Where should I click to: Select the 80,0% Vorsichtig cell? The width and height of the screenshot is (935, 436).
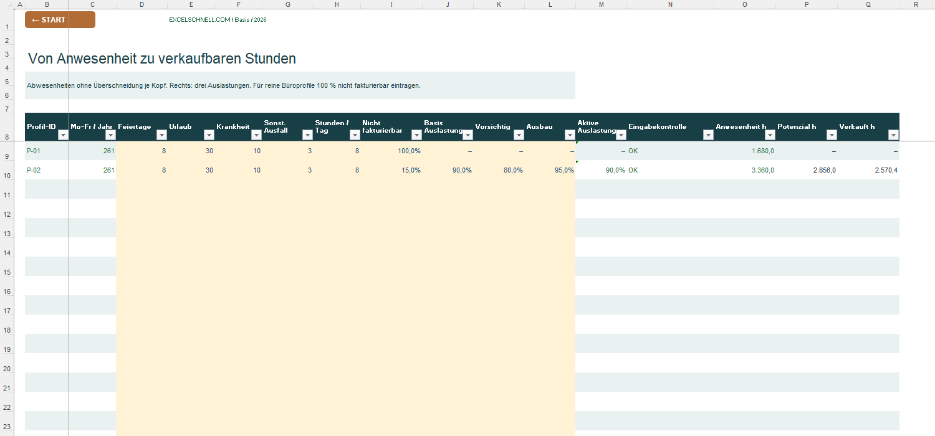pyautogui.click(x=499, y=170)
